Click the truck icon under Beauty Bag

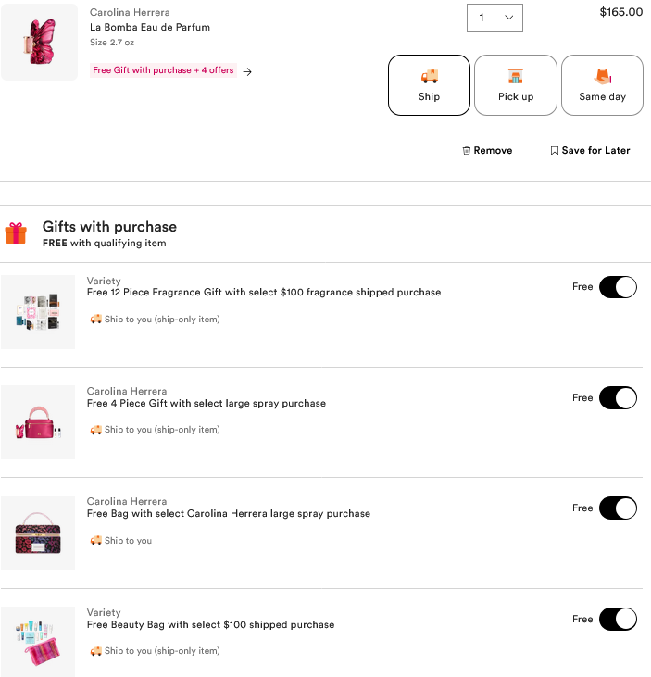point(95,651)
